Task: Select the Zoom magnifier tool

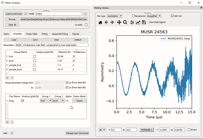Action: point(125,22)
